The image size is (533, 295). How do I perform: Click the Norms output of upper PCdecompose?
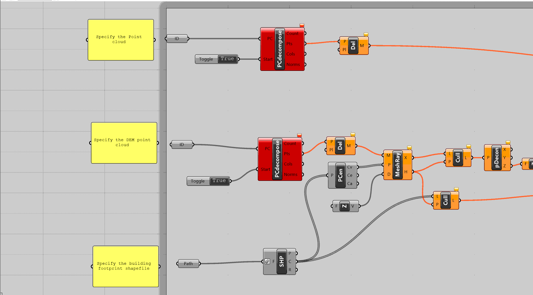(293, 65)
